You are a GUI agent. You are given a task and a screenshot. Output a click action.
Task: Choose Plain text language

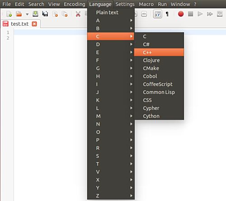coord(111,13)
